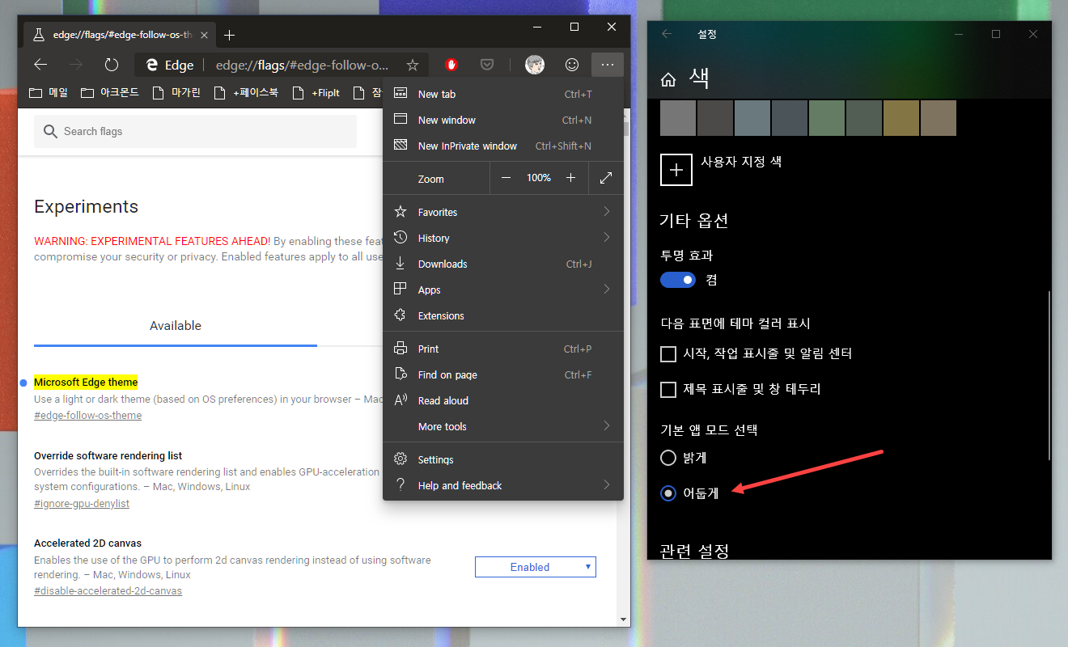Open a new tab with plus button
Image resolution: width=1068 pixels, height=647 pixels.
[229, 35]
